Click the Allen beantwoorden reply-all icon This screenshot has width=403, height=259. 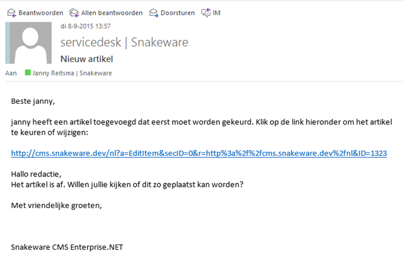pos(74,13)
